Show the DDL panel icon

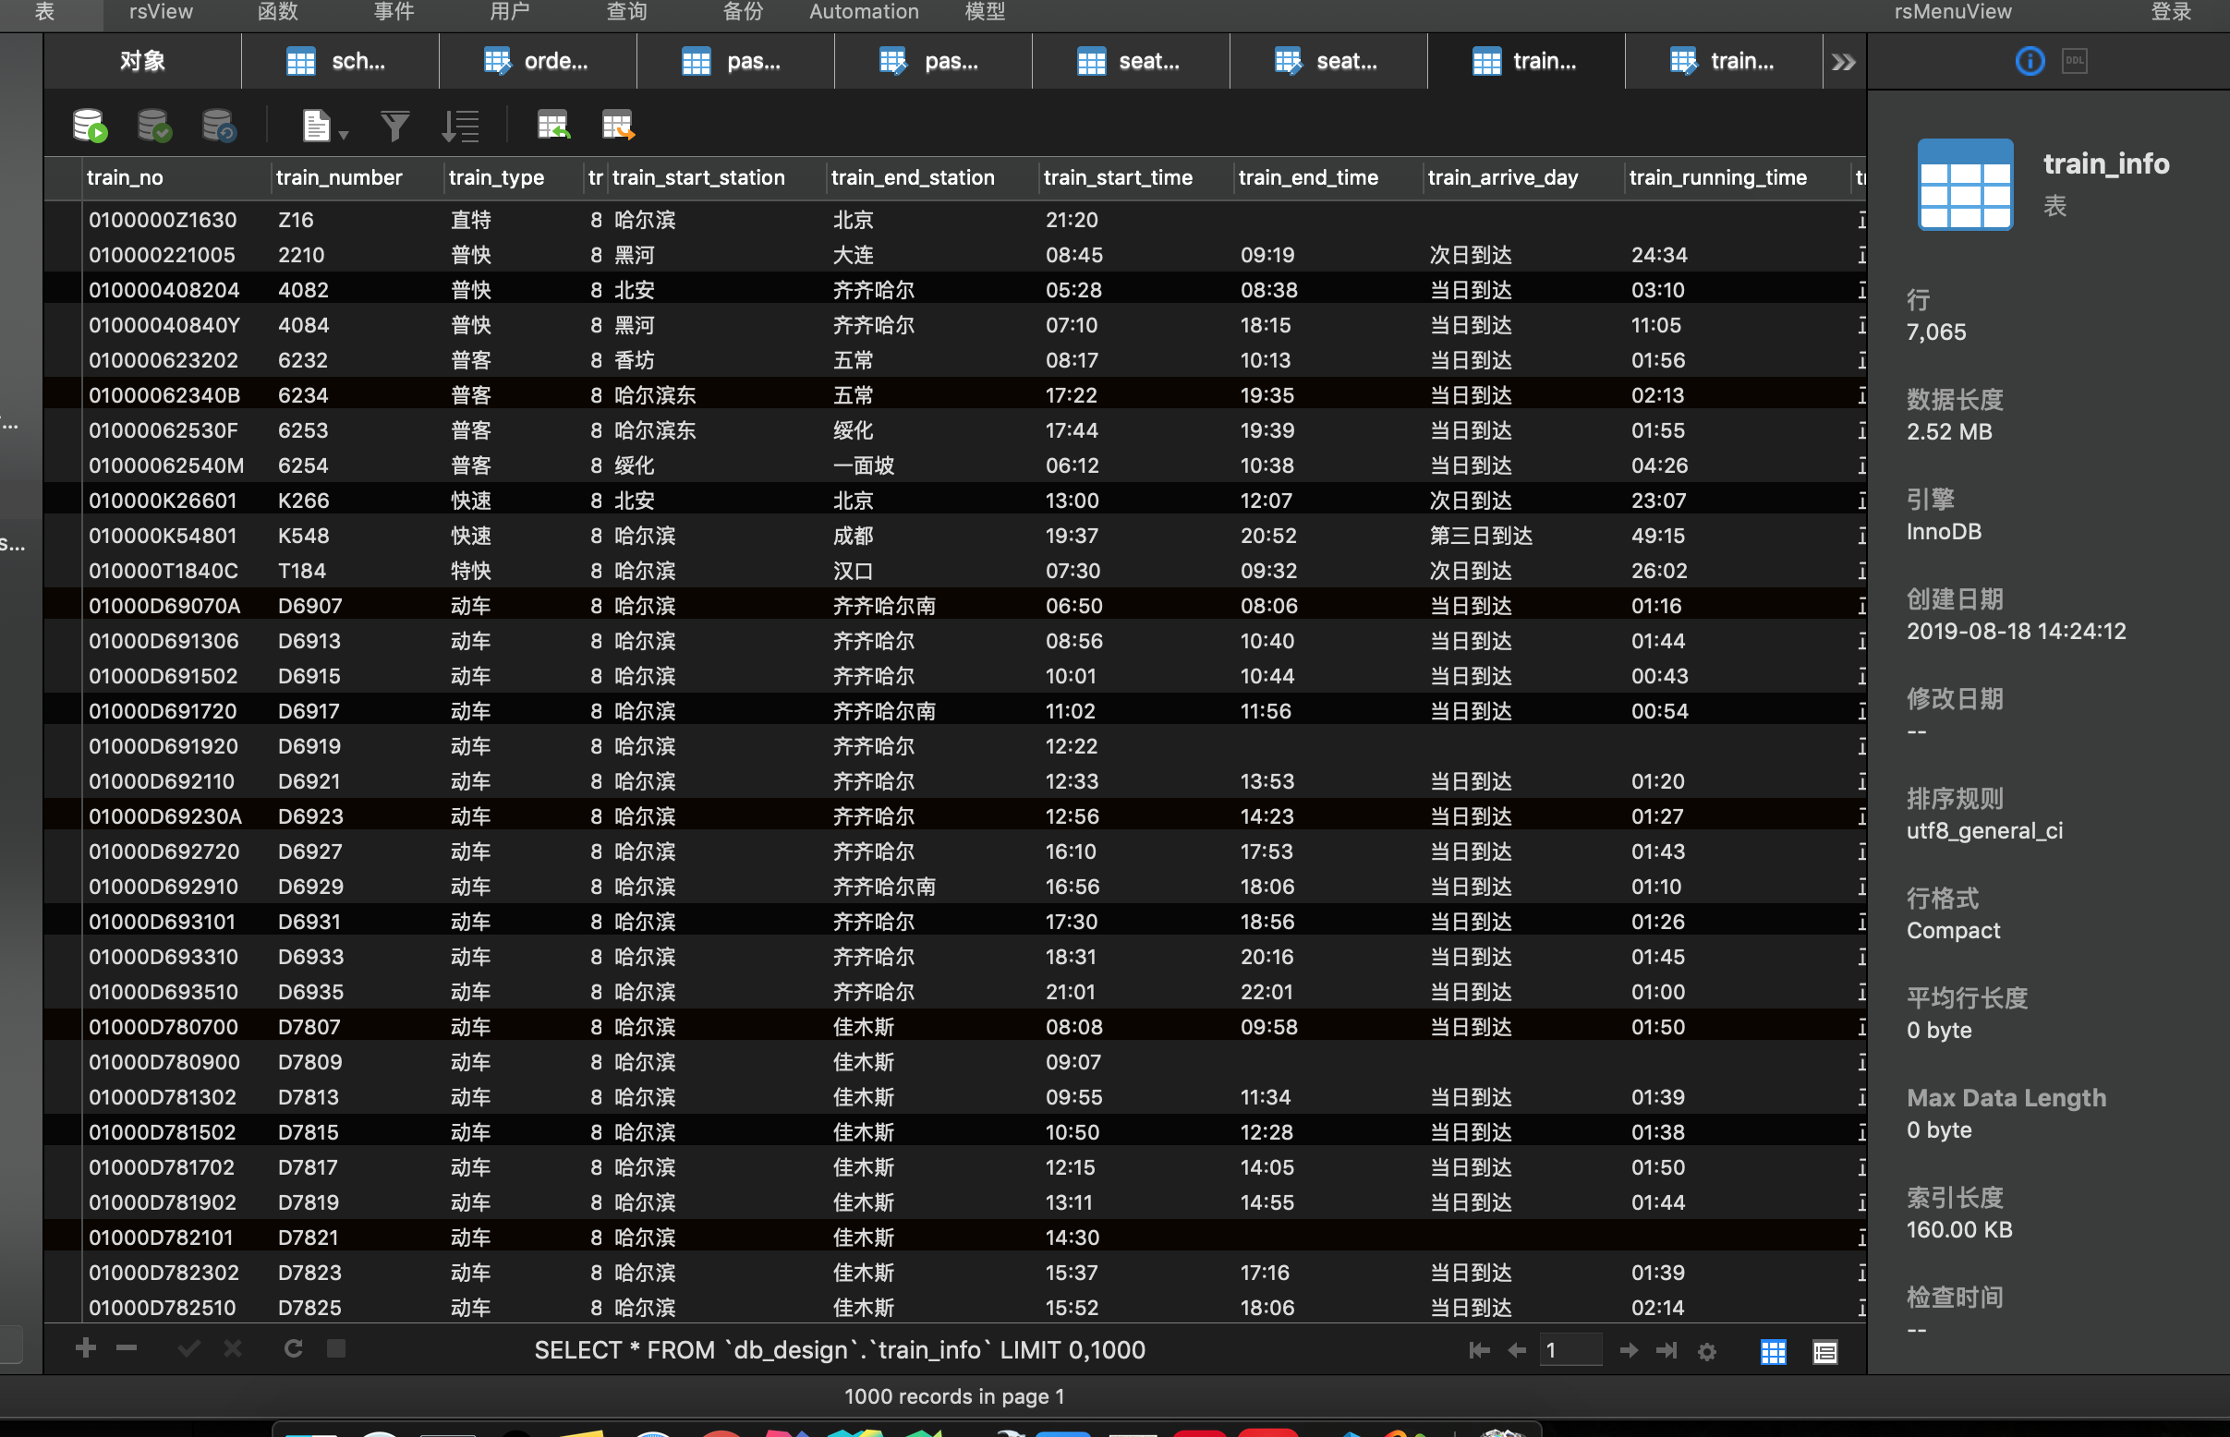[x=2074, y=62]
